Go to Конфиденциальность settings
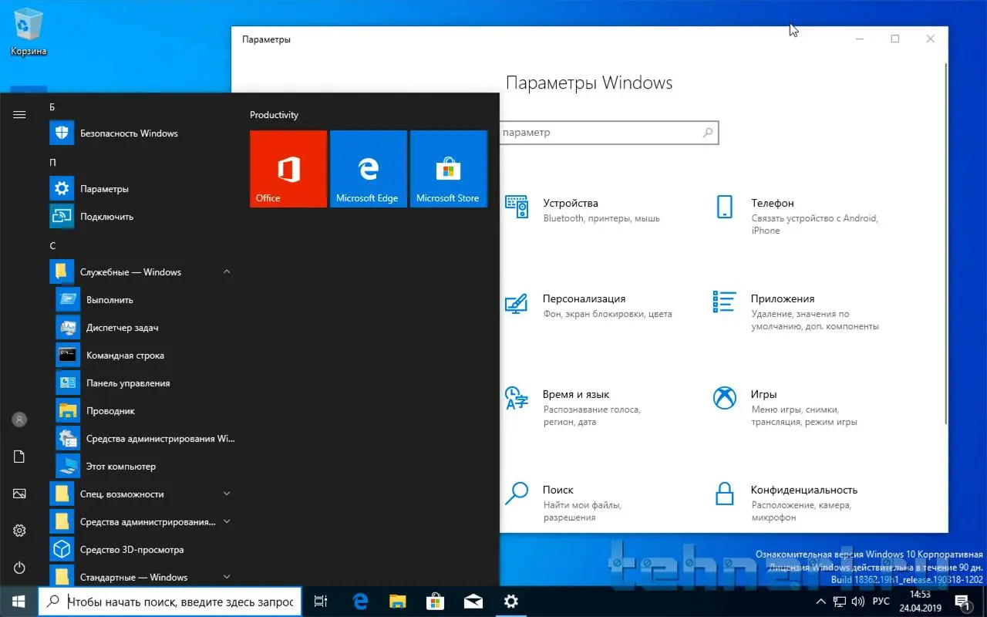The image size is (987, 617). tap(803, 491)
